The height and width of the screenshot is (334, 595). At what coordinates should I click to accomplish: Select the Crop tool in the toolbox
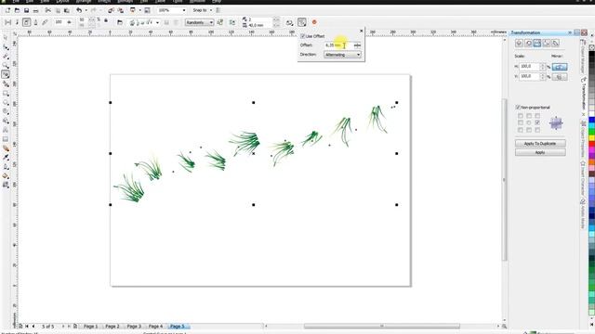tap(6, 56)
